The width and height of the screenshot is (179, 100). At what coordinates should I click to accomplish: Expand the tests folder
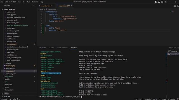[7, 87]
